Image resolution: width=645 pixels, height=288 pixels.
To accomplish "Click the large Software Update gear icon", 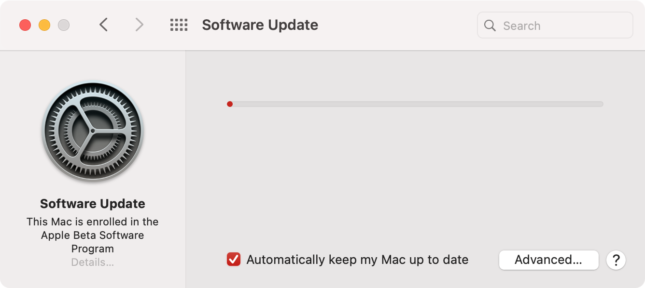I will 93,131.
